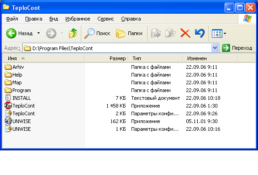Sort by the Изменен column header
258x175 pixels.
[x=211, y=58]
